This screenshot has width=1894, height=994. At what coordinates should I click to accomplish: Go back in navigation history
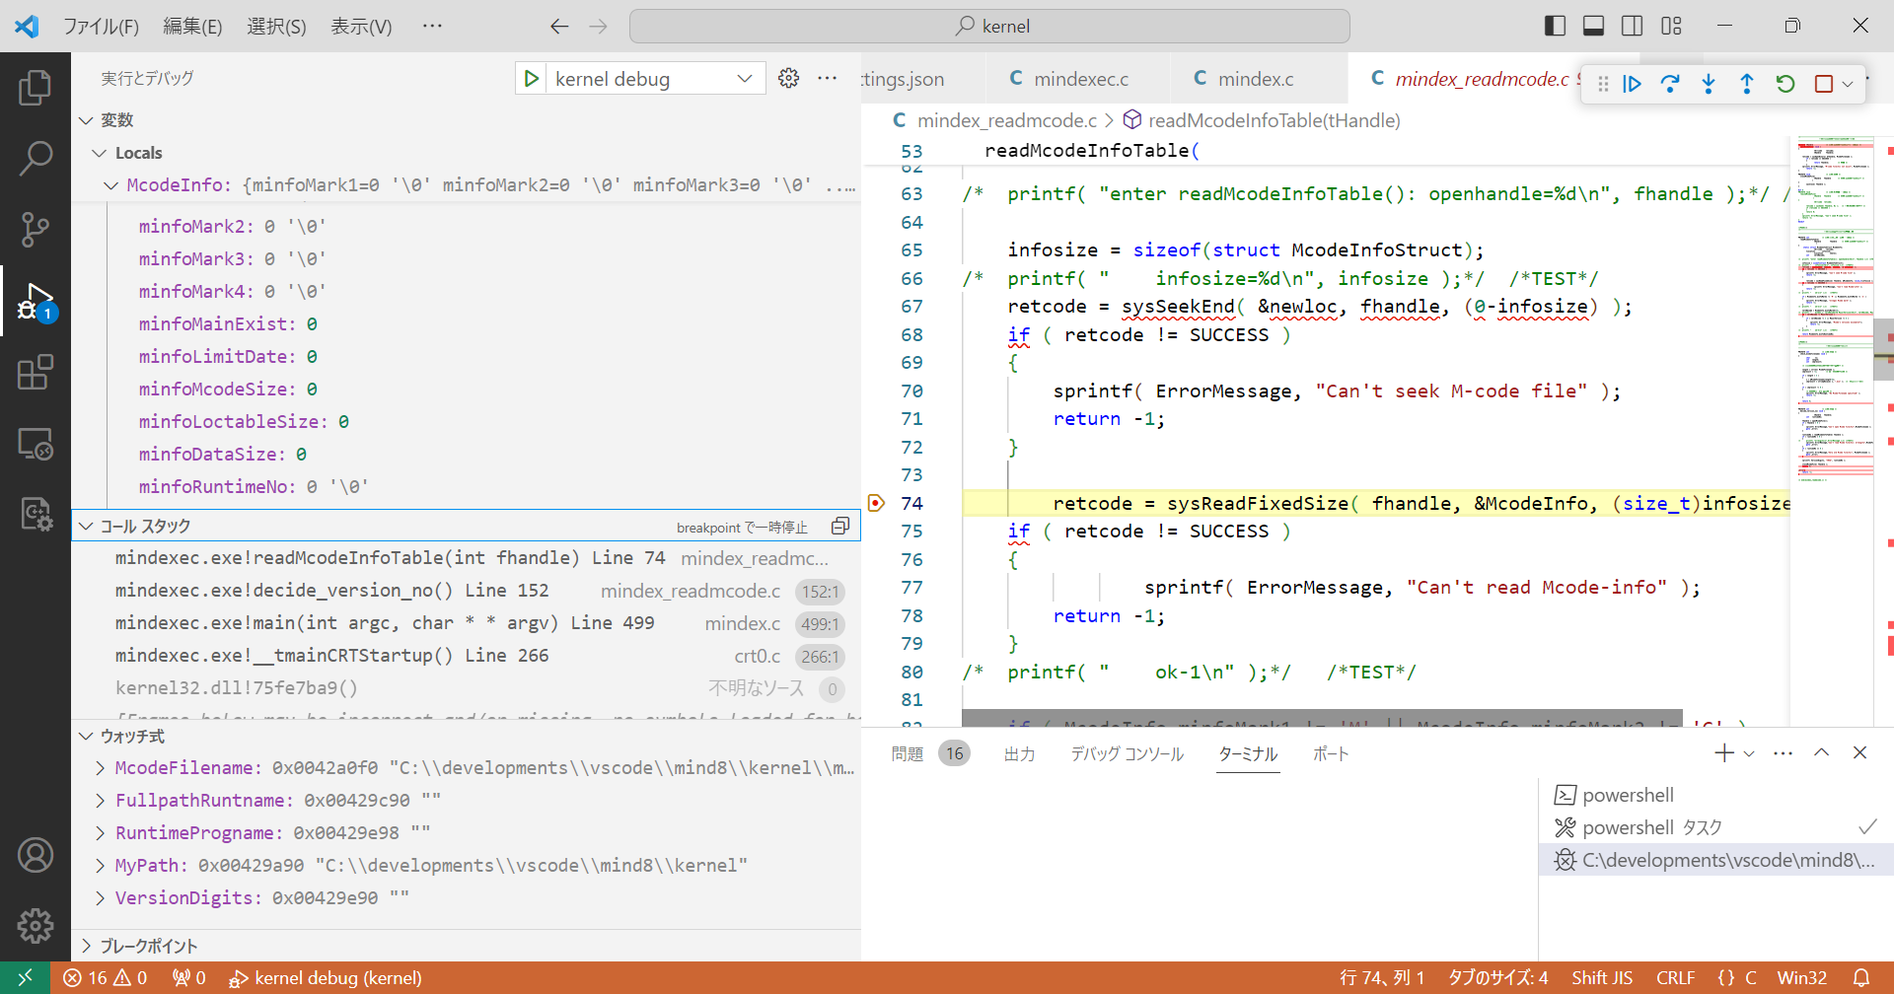coord(559,27)
